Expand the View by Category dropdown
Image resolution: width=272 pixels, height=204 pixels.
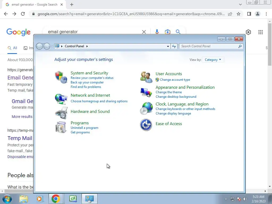[213, 60]
